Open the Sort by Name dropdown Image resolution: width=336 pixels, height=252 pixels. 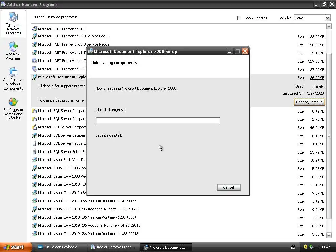327,18
